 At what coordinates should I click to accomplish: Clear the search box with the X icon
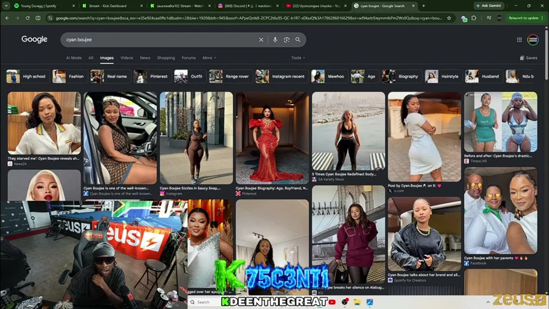[261, 39]
